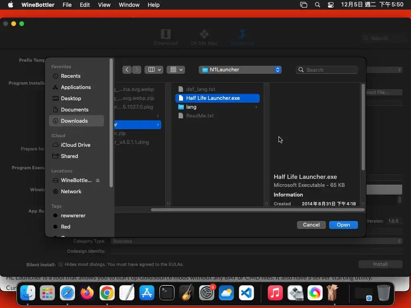
Task: Click Cancel in the file dialog
Action: tap(311, 225)
